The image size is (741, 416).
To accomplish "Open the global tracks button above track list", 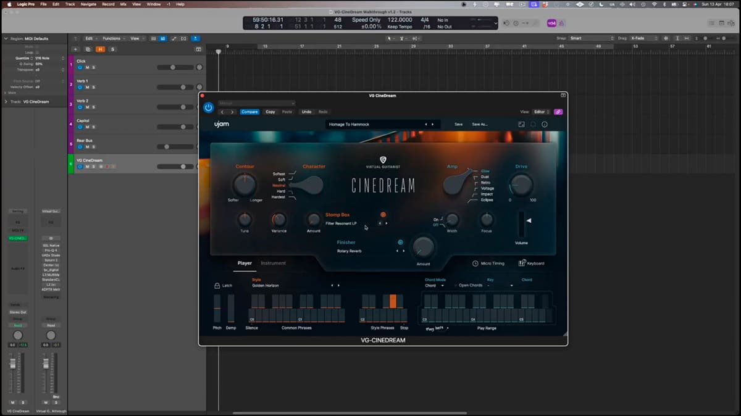I will (198, 49).
